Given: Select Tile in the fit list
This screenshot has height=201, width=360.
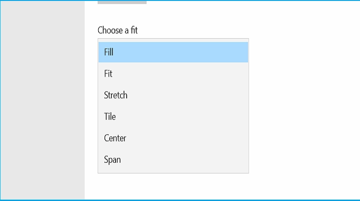Looking at the screenshot, I should (x=173, y=117).
